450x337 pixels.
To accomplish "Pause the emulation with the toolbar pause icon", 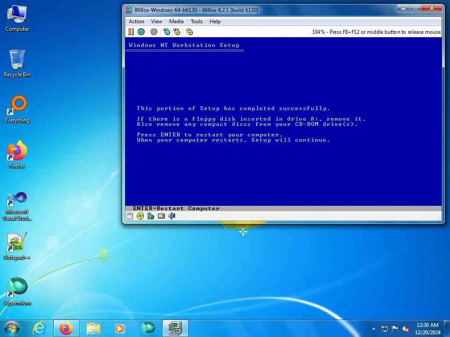I will [131, 32].
